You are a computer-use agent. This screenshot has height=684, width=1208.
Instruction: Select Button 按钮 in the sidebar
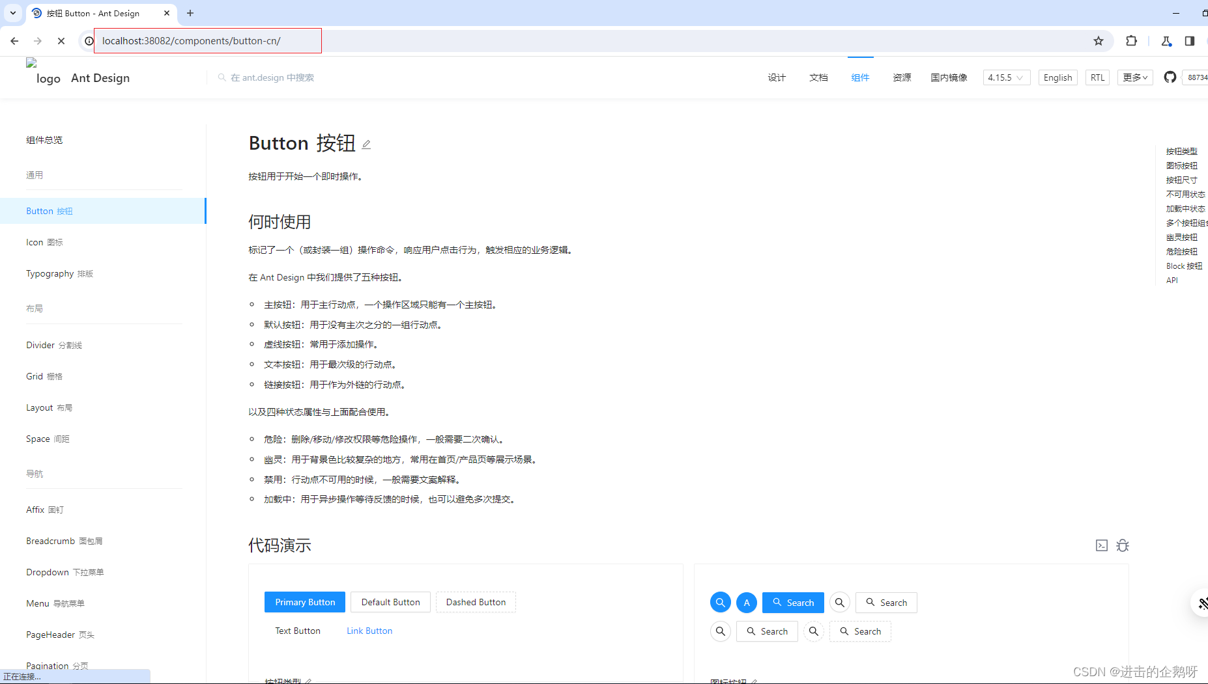point(103,211)
